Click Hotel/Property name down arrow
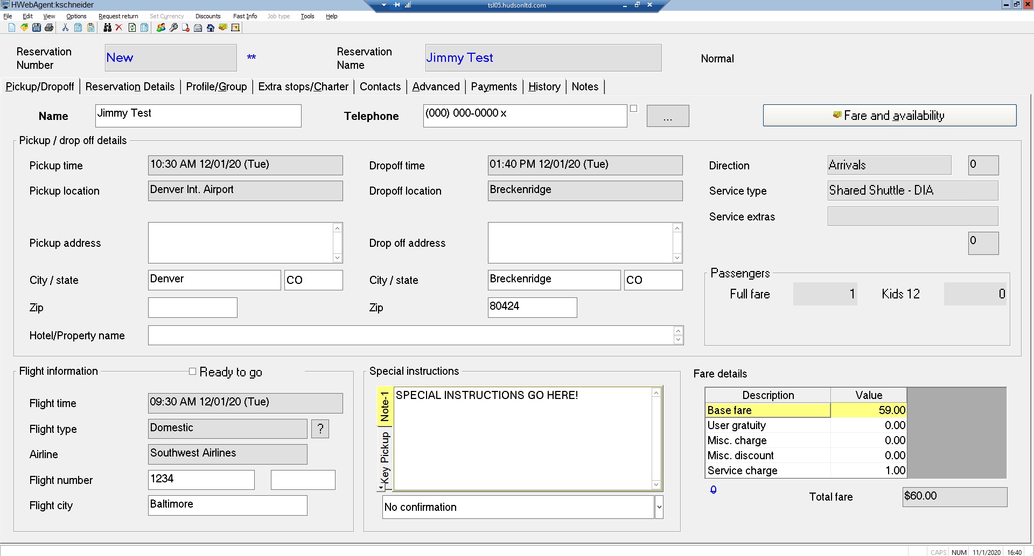The image size is (1034, 556). click(678, 340)
